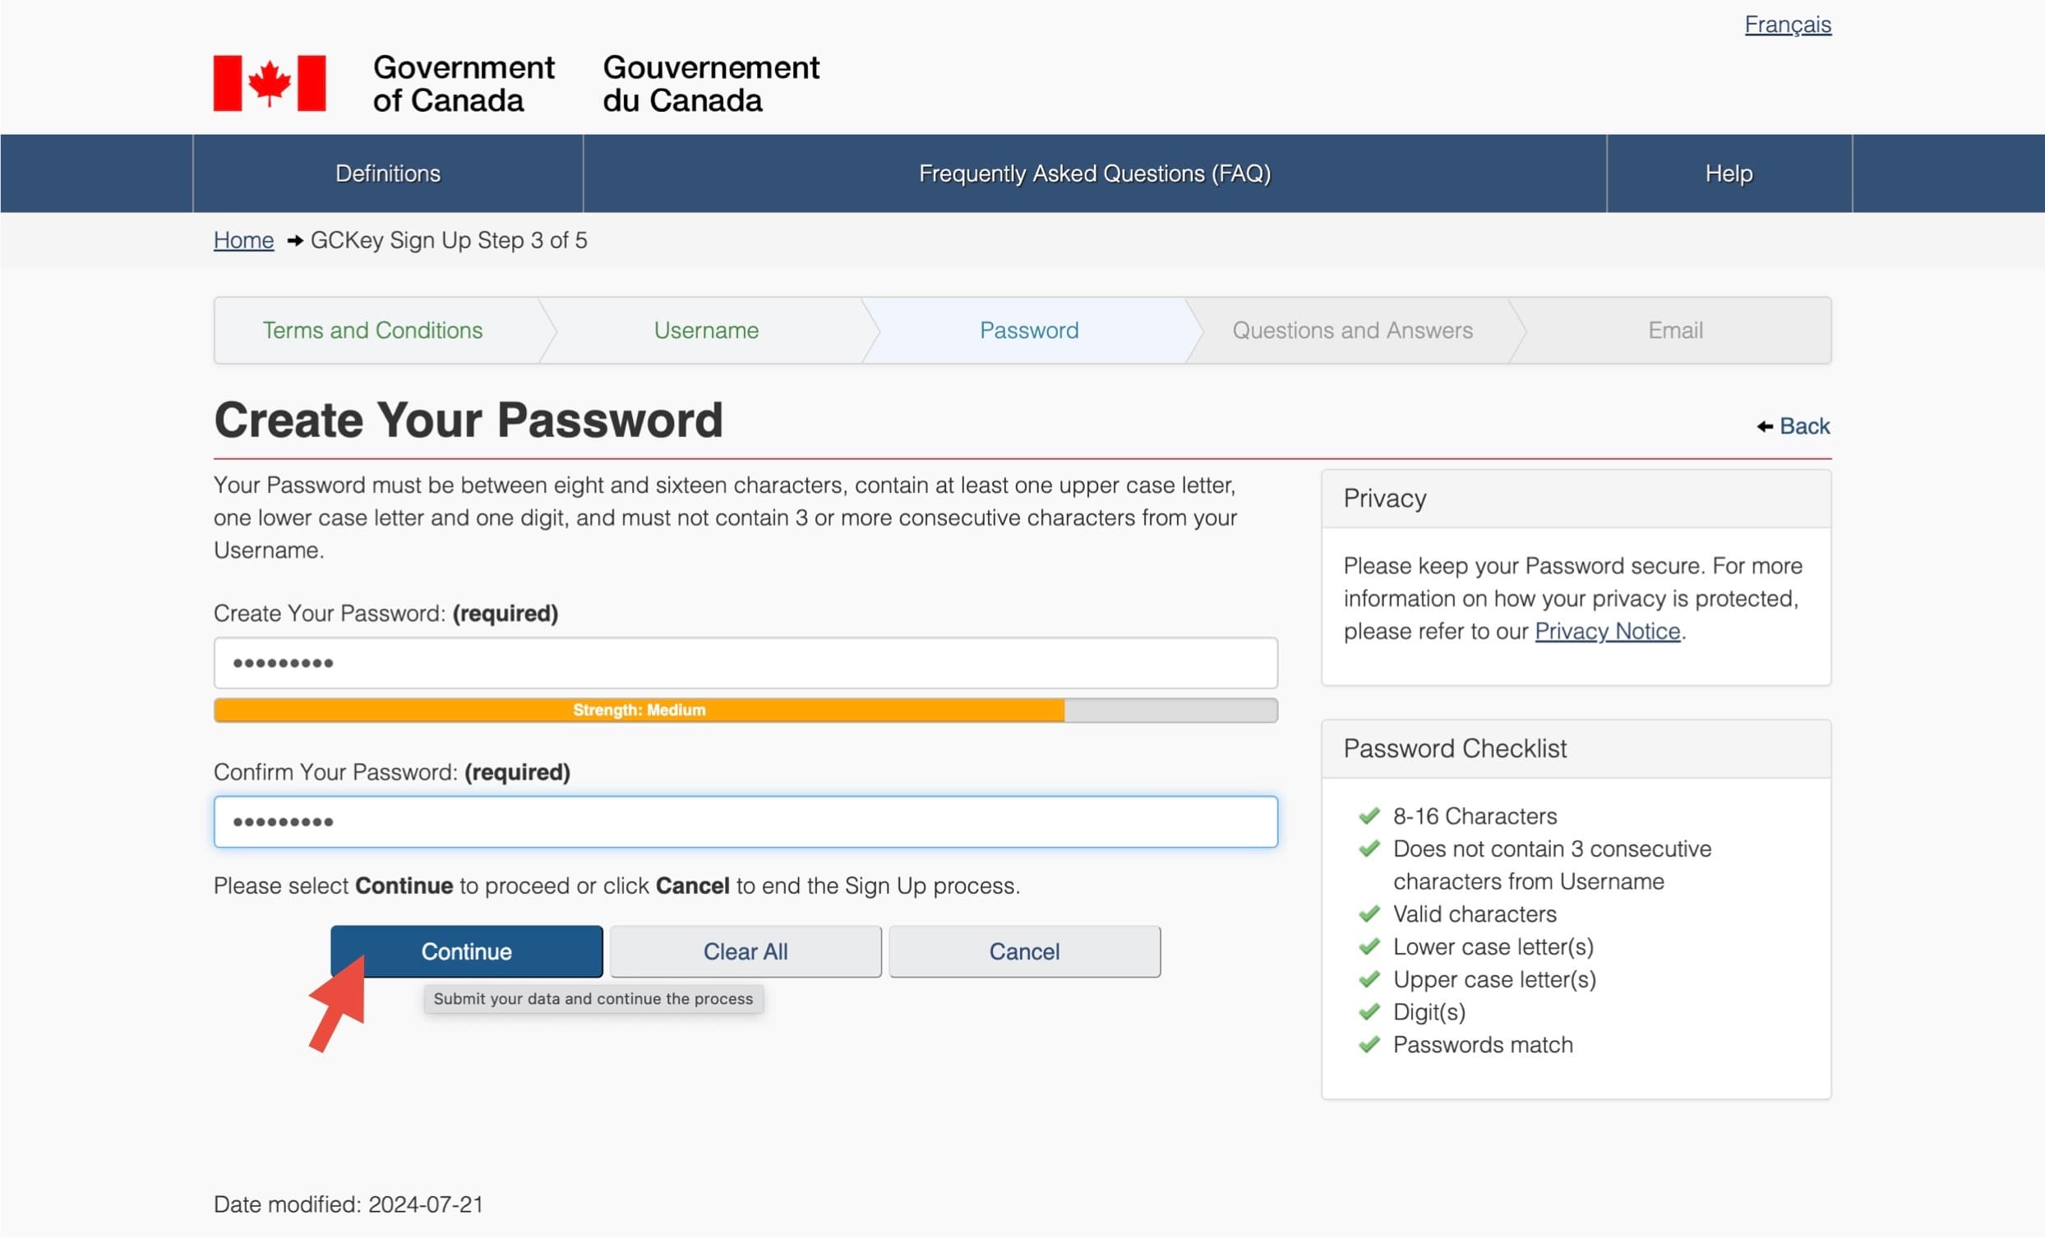Click the green checkmark beside 8-16 Characters
This screenshot has width=2045, height=1238.
[1369, 816]
